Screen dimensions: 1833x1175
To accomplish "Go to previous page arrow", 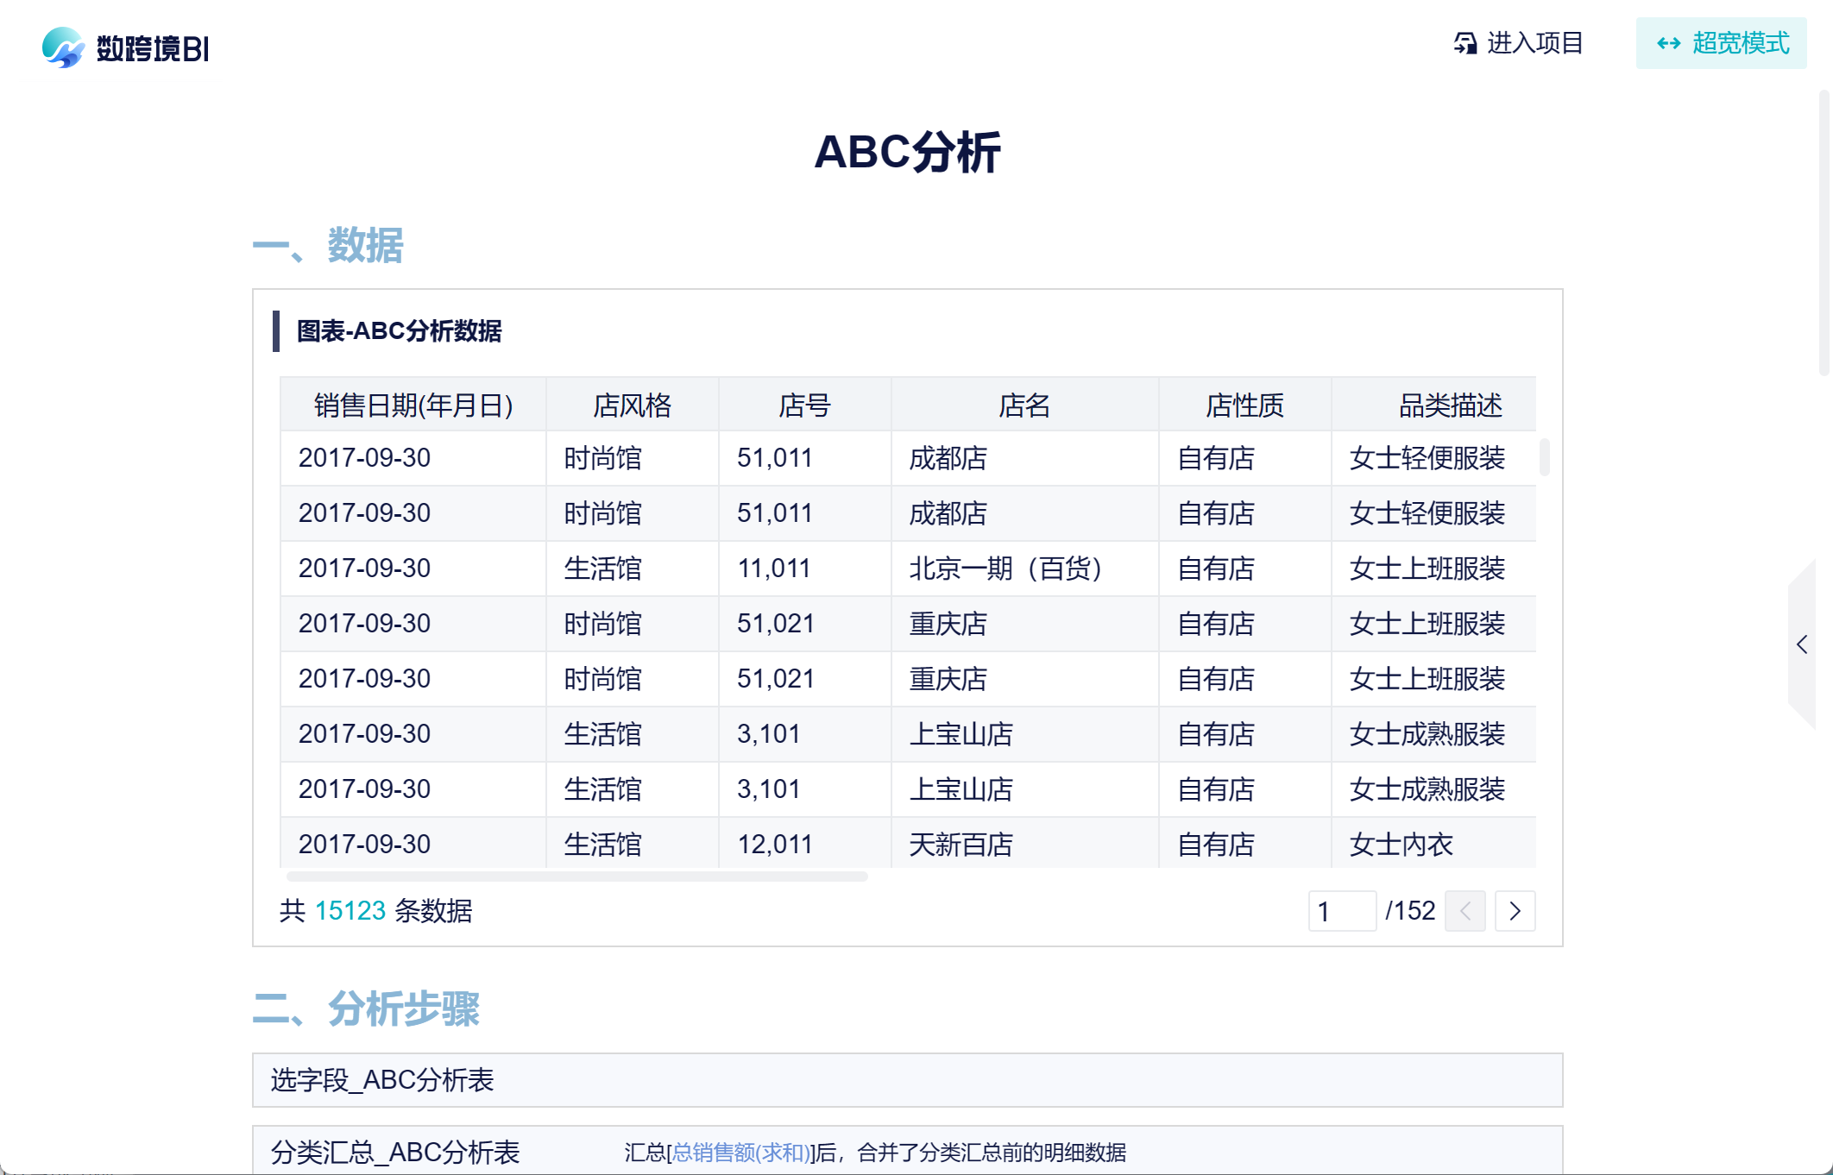I will pyautogui.click(x=1465, y=911).
